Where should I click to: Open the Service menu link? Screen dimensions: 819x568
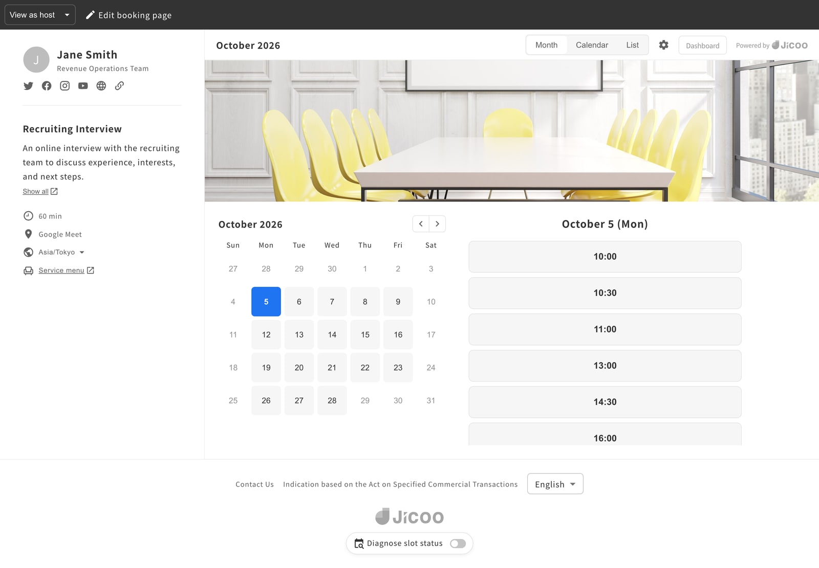[x=66, y=270]
